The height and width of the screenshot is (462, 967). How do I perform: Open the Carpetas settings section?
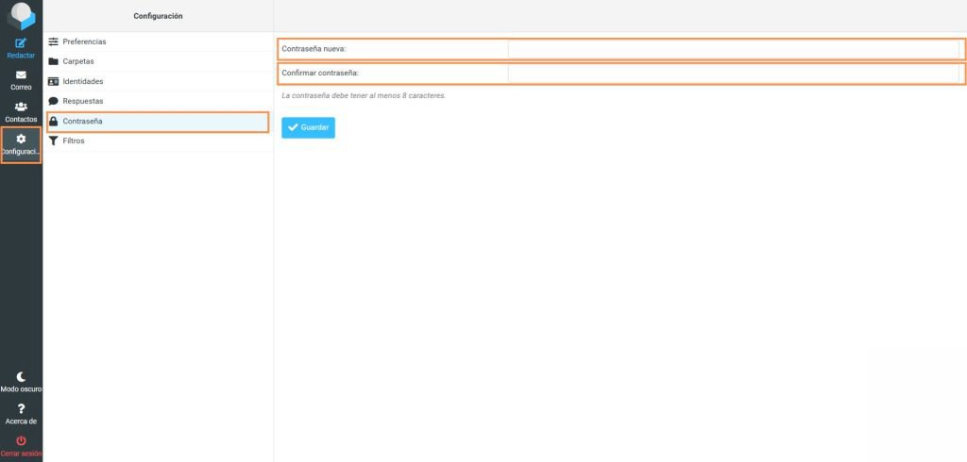point(78,61)
